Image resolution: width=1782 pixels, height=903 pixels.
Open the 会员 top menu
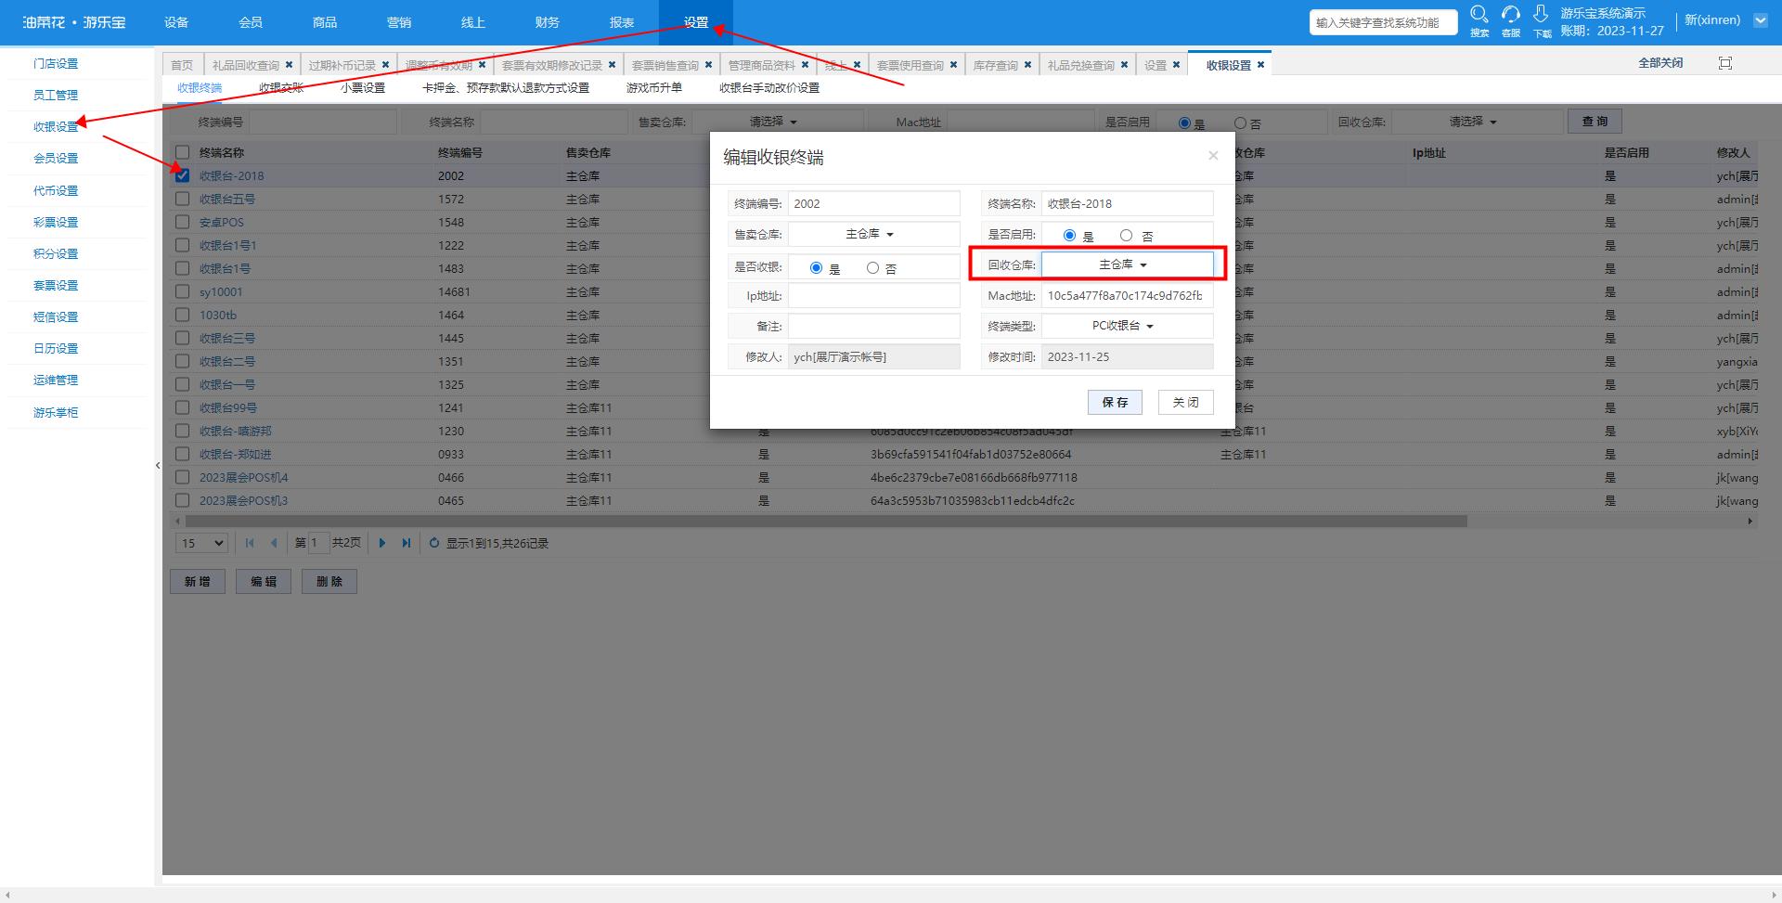tap(251, 22)
